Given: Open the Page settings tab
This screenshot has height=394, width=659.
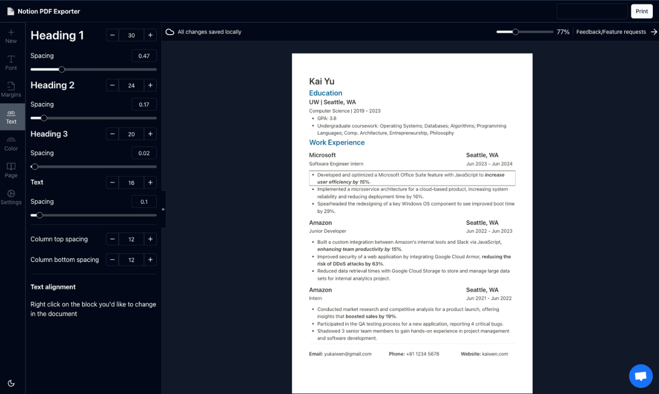Looking at the screenshot, I should pos(11,171).
